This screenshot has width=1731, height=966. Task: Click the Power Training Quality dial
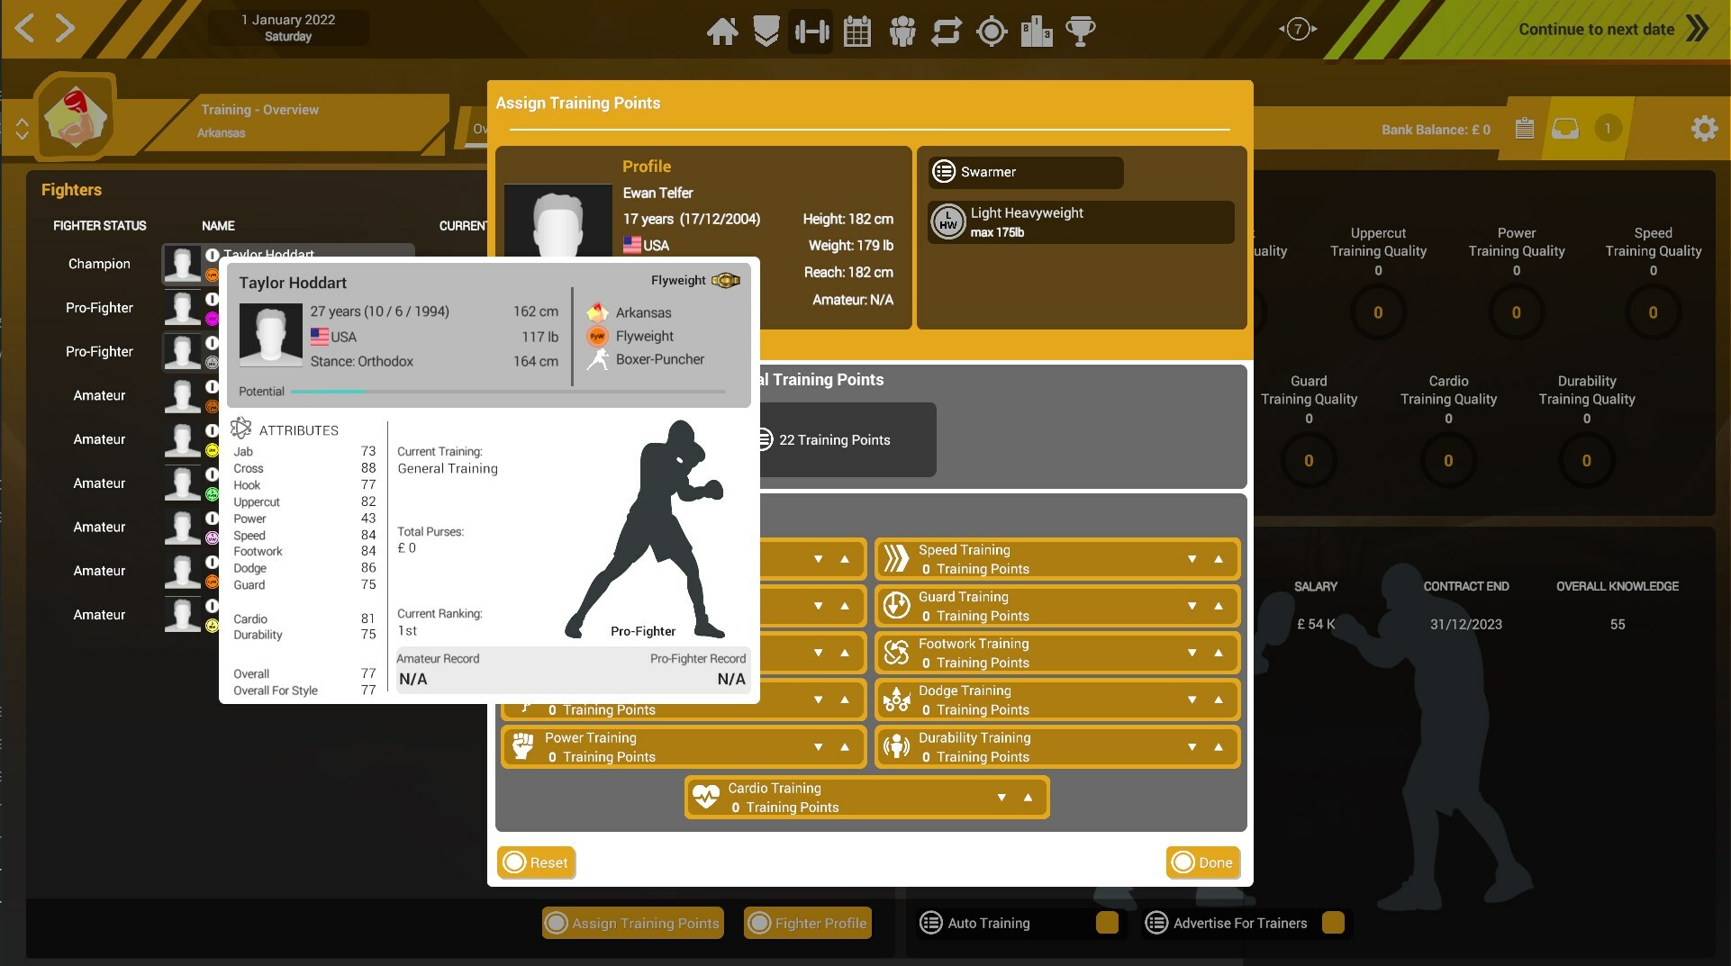(x=1517, y=312)
